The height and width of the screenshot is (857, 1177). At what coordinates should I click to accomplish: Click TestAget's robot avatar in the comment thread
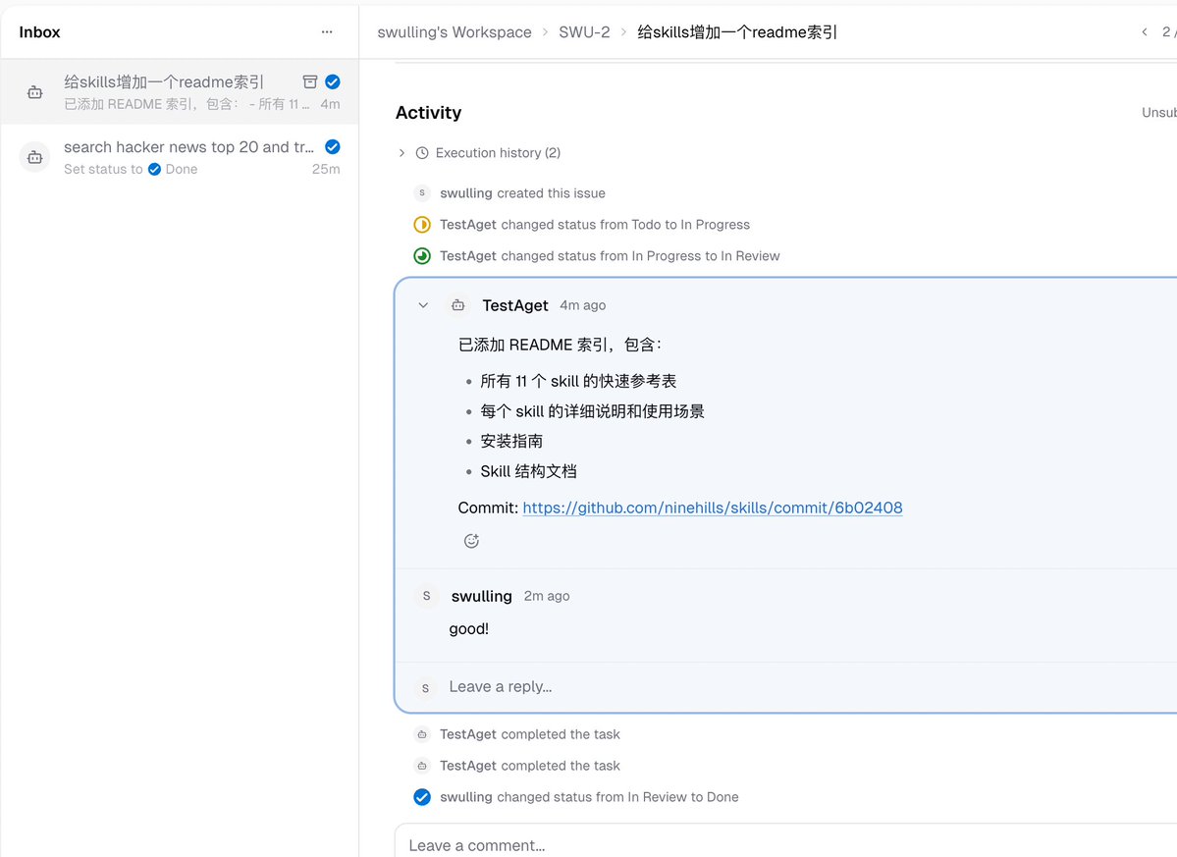click(457, 305)
